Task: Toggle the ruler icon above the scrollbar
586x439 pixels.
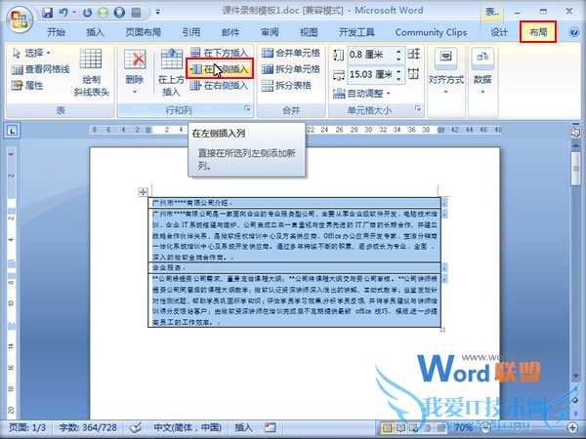Action: tap(575, 132)
